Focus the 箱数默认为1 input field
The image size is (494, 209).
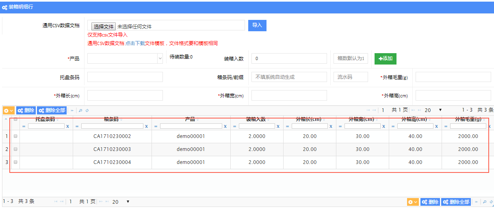pos(351,58)
